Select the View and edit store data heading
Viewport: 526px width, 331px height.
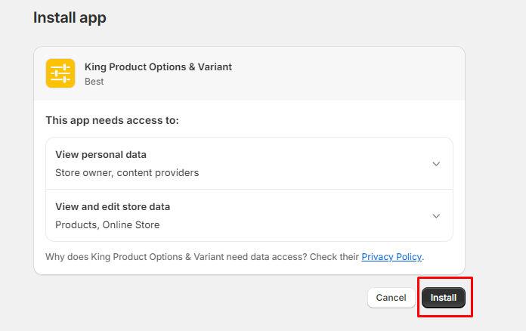point(113,207)
